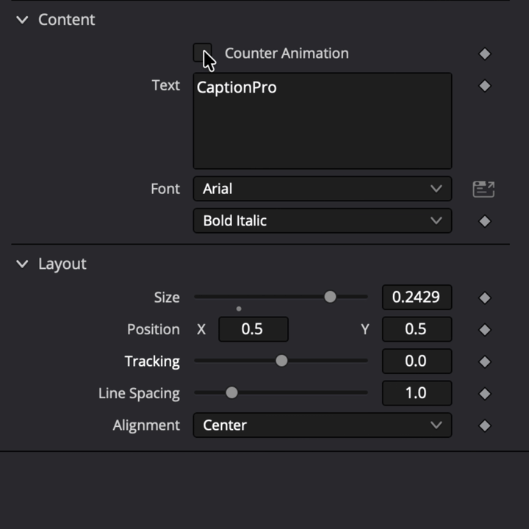Click the Content section title
The width and height of the screenshot is (529, 529).
click(66, 20)
